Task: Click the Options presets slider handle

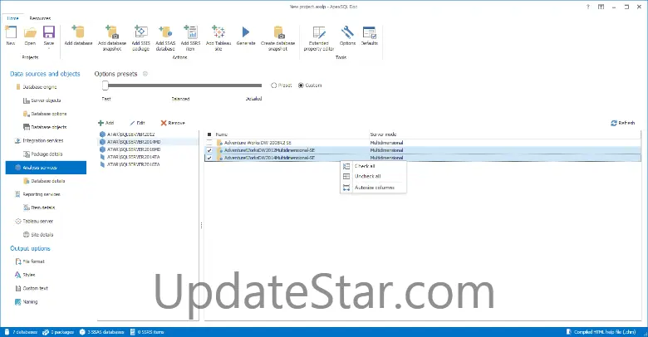Action: coord(106,85)
